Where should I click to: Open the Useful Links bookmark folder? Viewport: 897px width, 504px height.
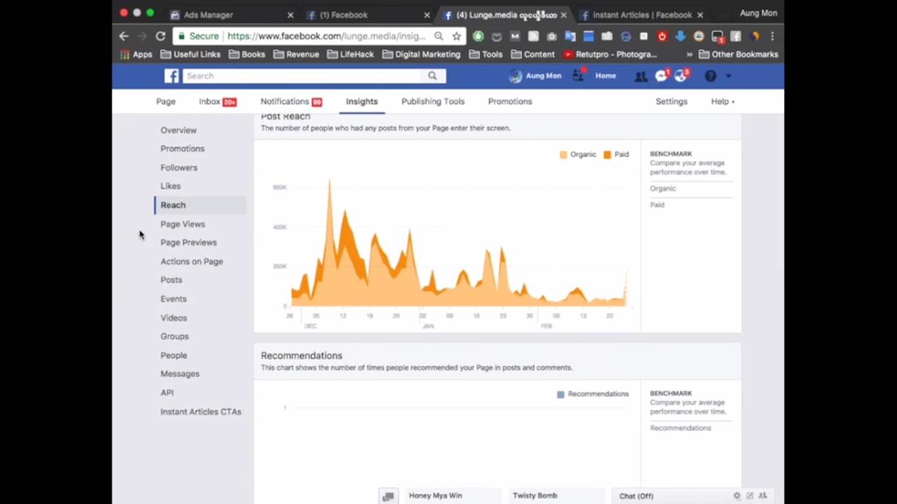[190, 54]
